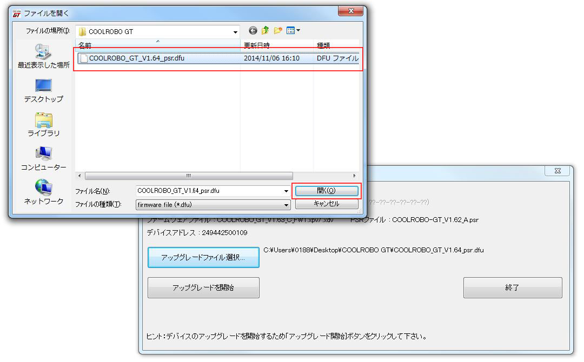
Task: Click アップグレードファイル選択 button
Action: pos(203,258)
